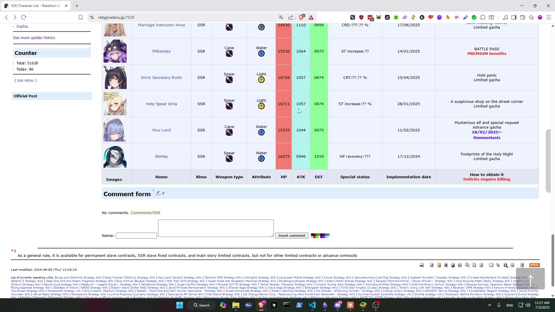Go back using browser back arrow
The width and height of the screenshot is (555, 312).
pyautogui.click(x=6, y=17)
